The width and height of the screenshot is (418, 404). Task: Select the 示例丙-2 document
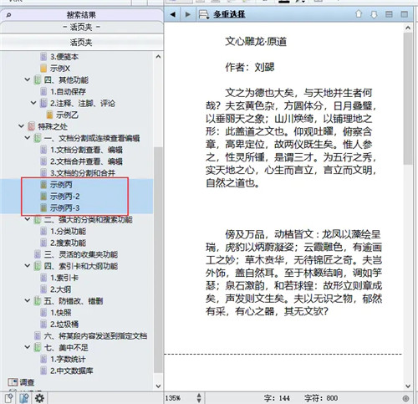pos(64,197)
